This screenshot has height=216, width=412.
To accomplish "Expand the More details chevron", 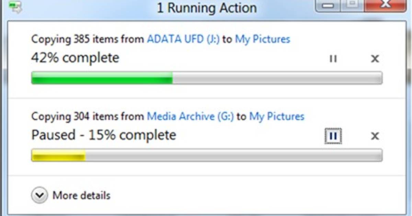I will click(x=39, y=195).
